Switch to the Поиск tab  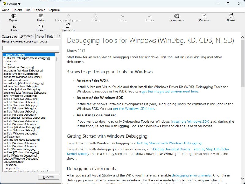[40, 36]
